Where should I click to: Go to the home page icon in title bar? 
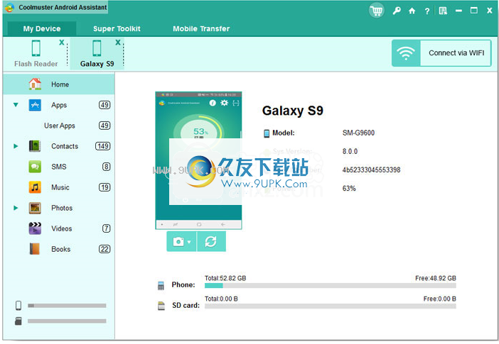(412, 11)
